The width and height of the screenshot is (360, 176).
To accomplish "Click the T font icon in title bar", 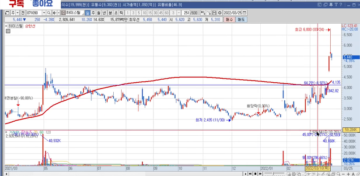I will pyautogui.click(x=336, y=4).
